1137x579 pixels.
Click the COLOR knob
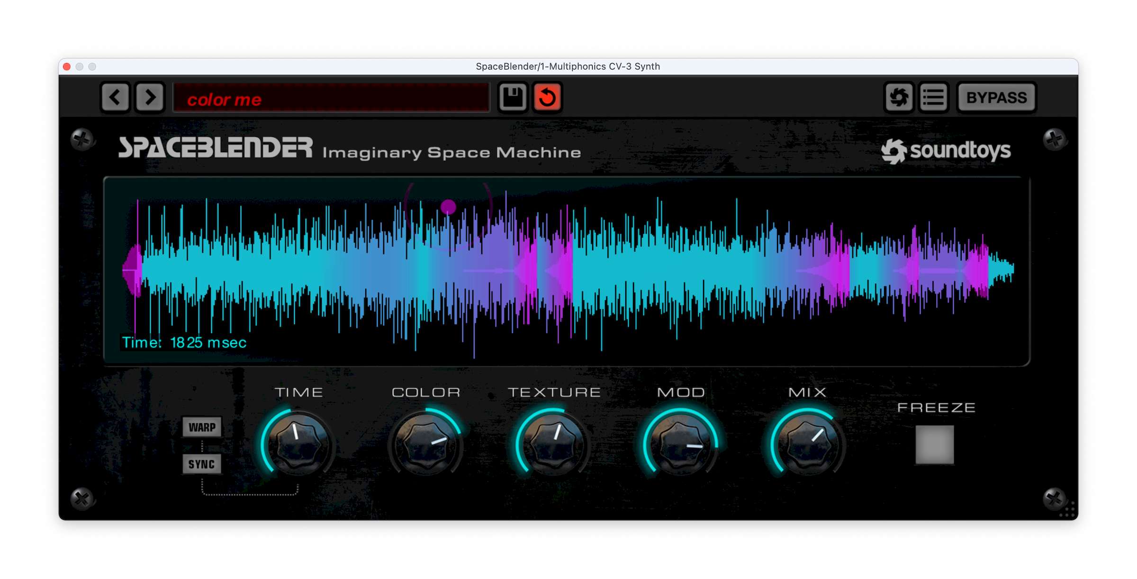(x=425, y=444)
